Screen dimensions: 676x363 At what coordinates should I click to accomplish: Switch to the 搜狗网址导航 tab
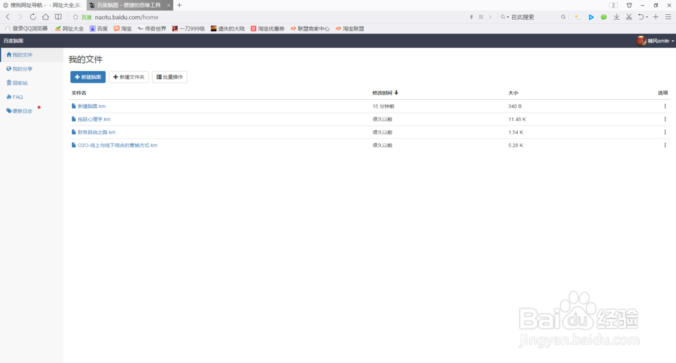[42, 5]
